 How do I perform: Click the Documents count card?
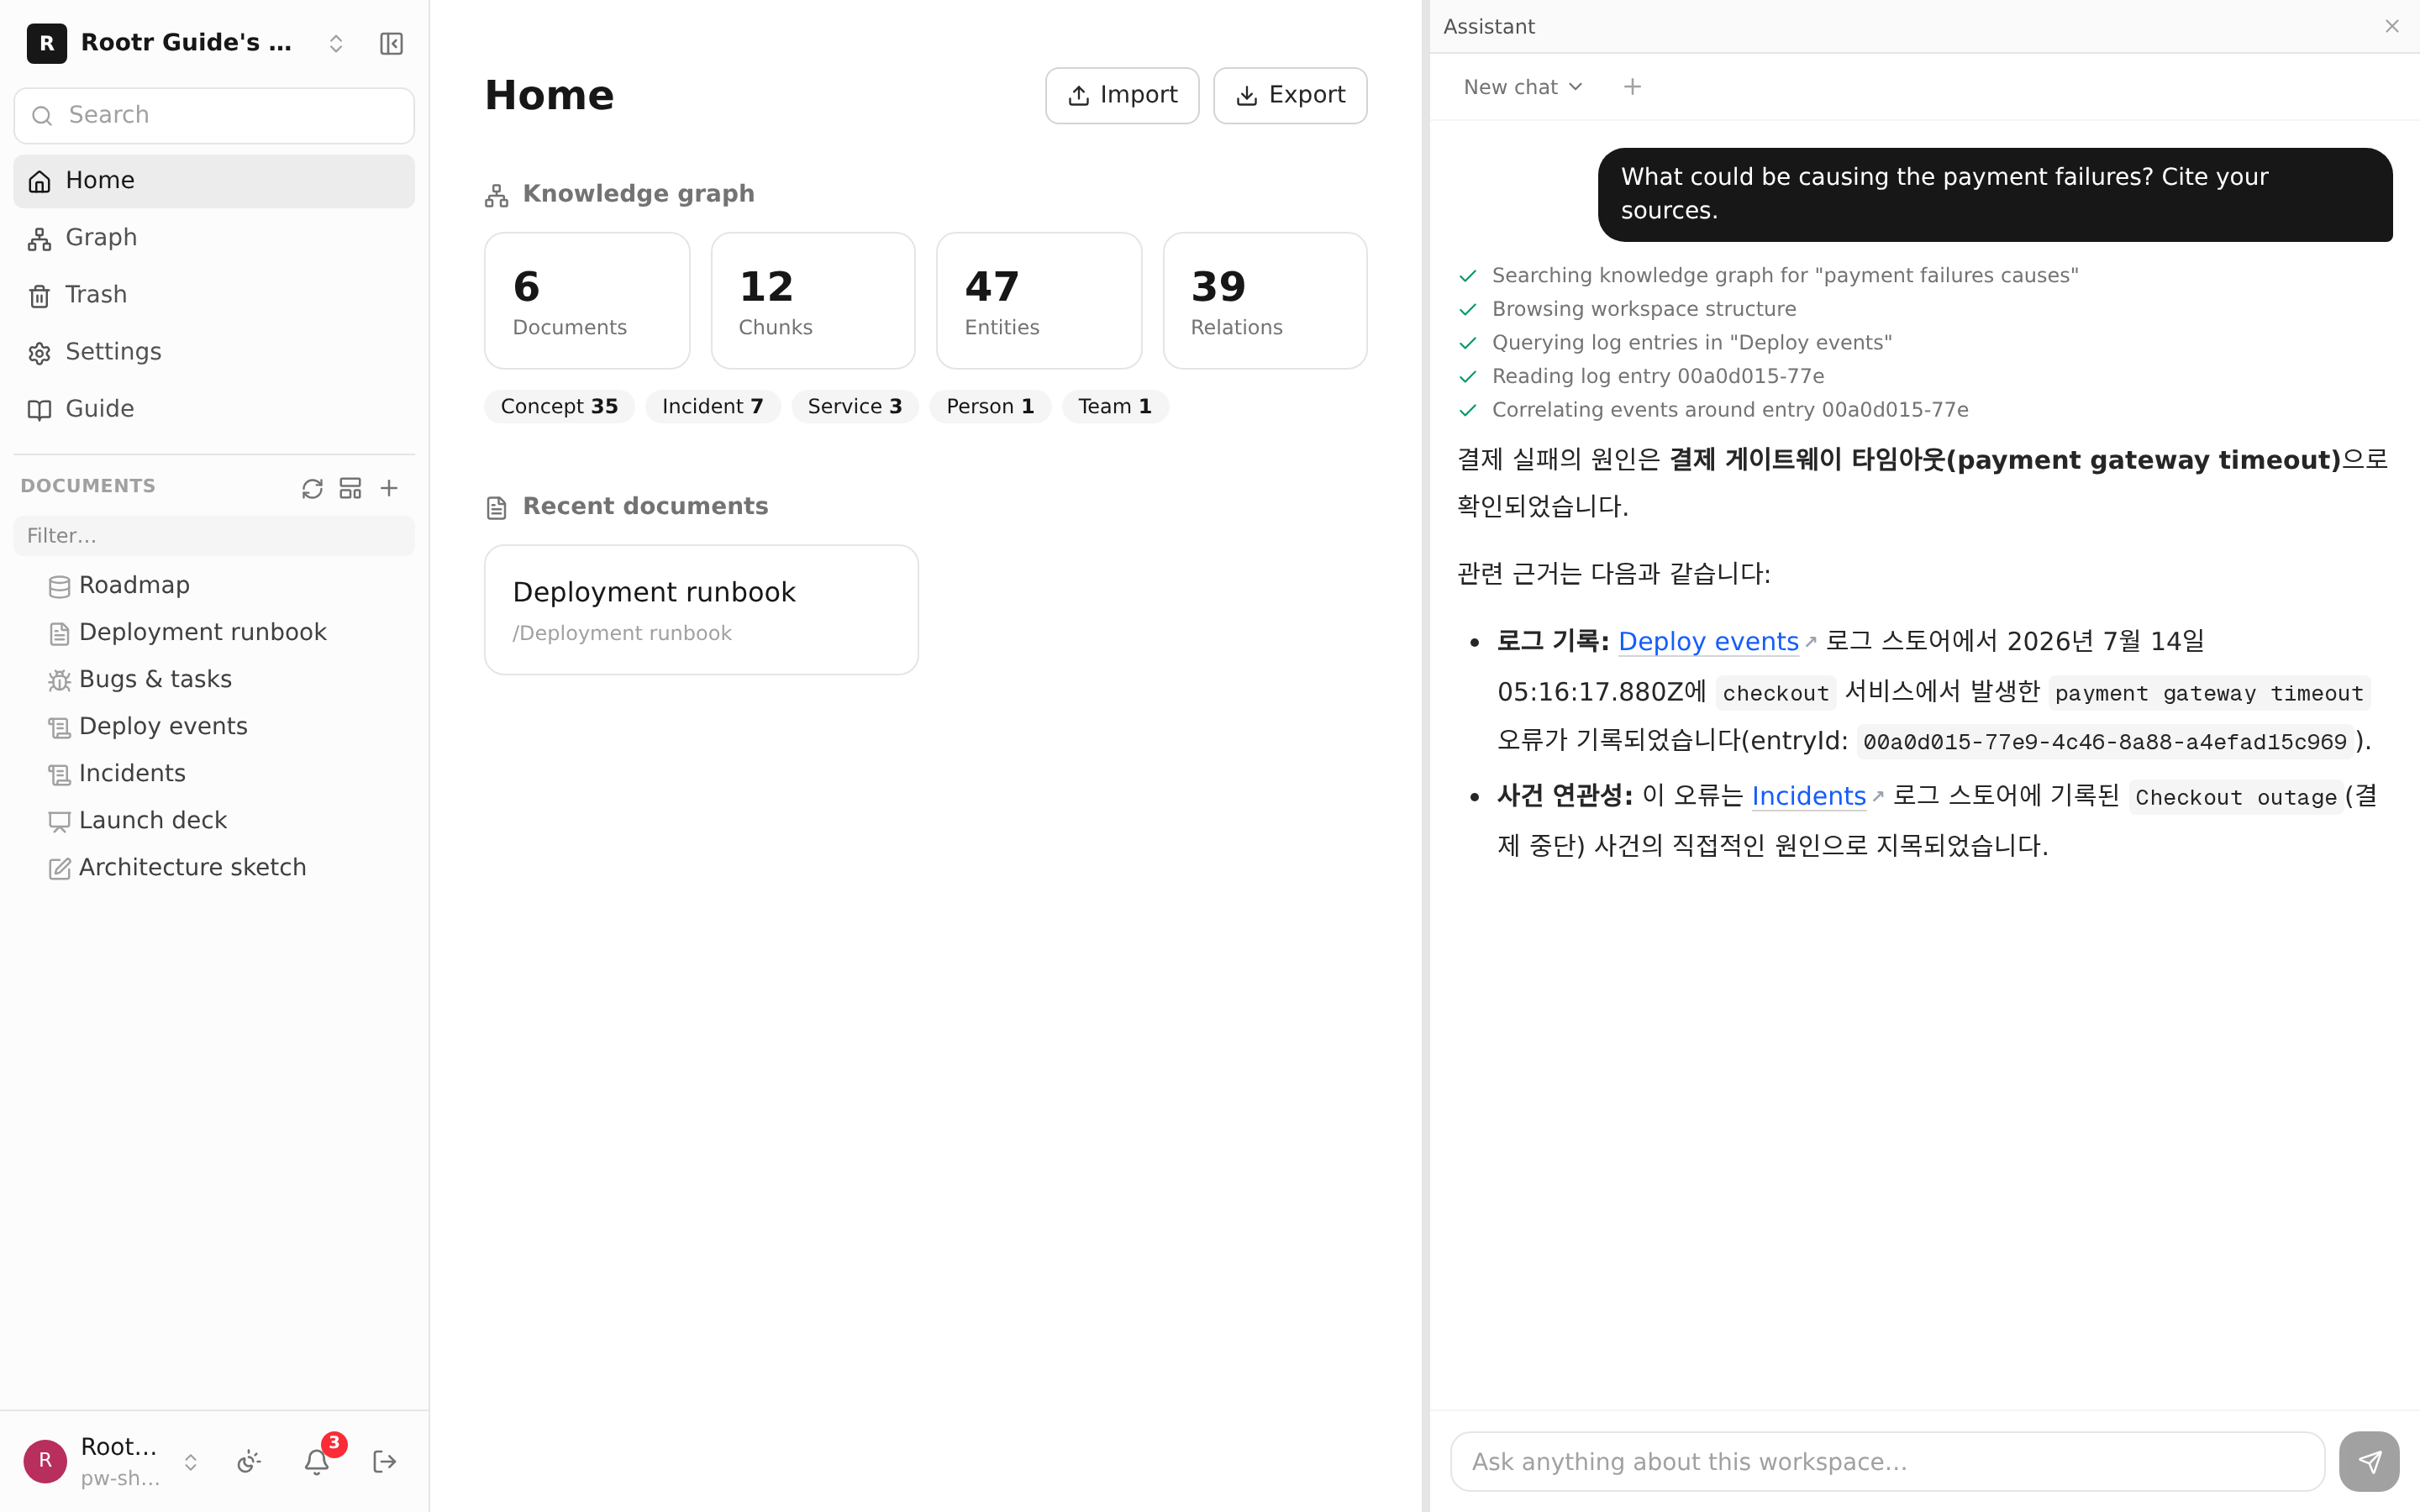click(x=587, y=301)
